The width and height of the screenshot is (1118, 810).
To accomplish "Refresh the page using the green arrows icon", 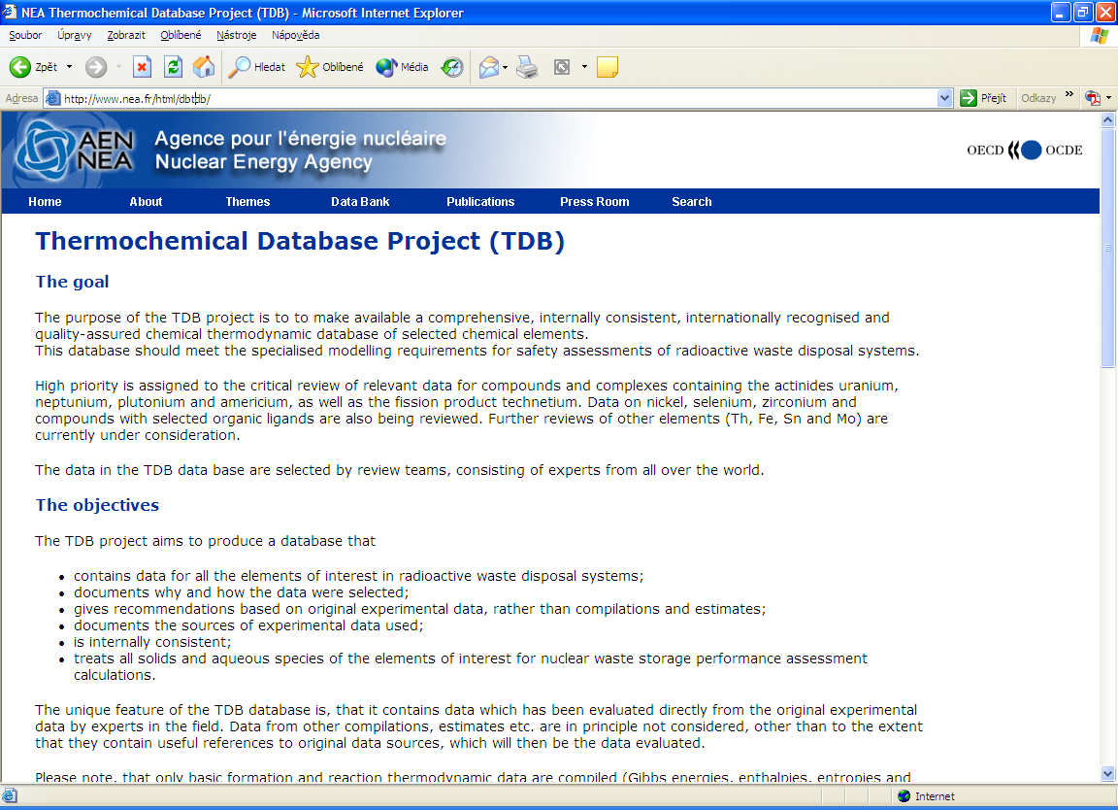I will click(x=174, y=67).
